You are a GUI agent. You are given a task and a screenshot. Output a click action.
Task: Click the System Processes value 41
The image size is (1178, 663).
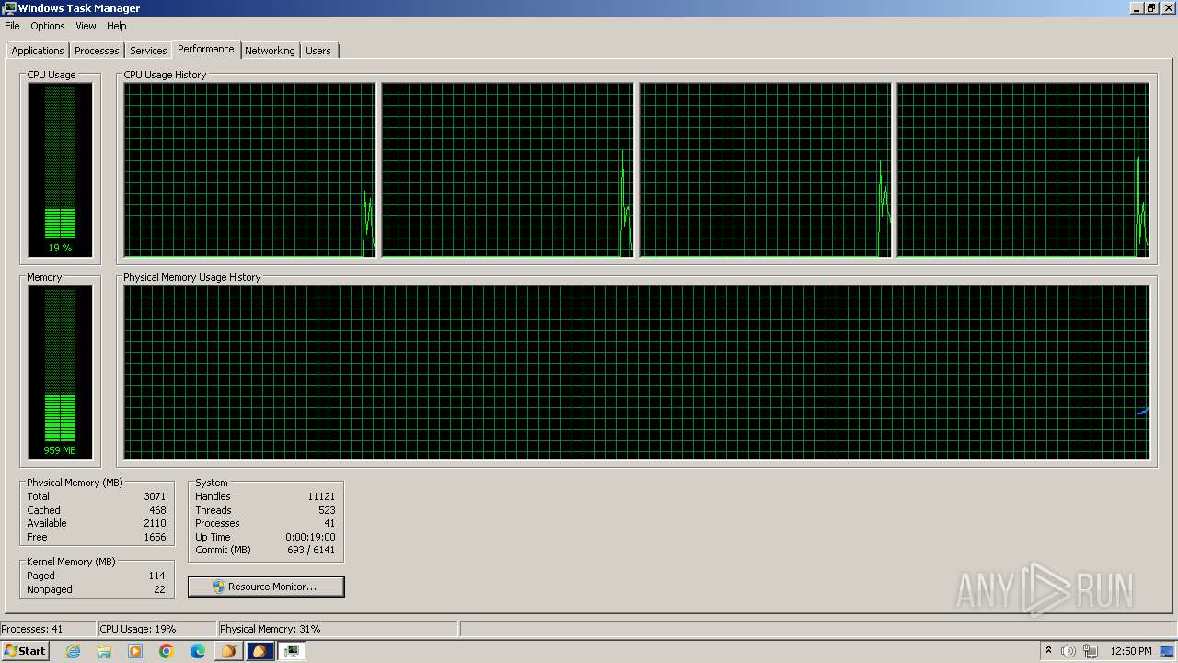[329, 523]
